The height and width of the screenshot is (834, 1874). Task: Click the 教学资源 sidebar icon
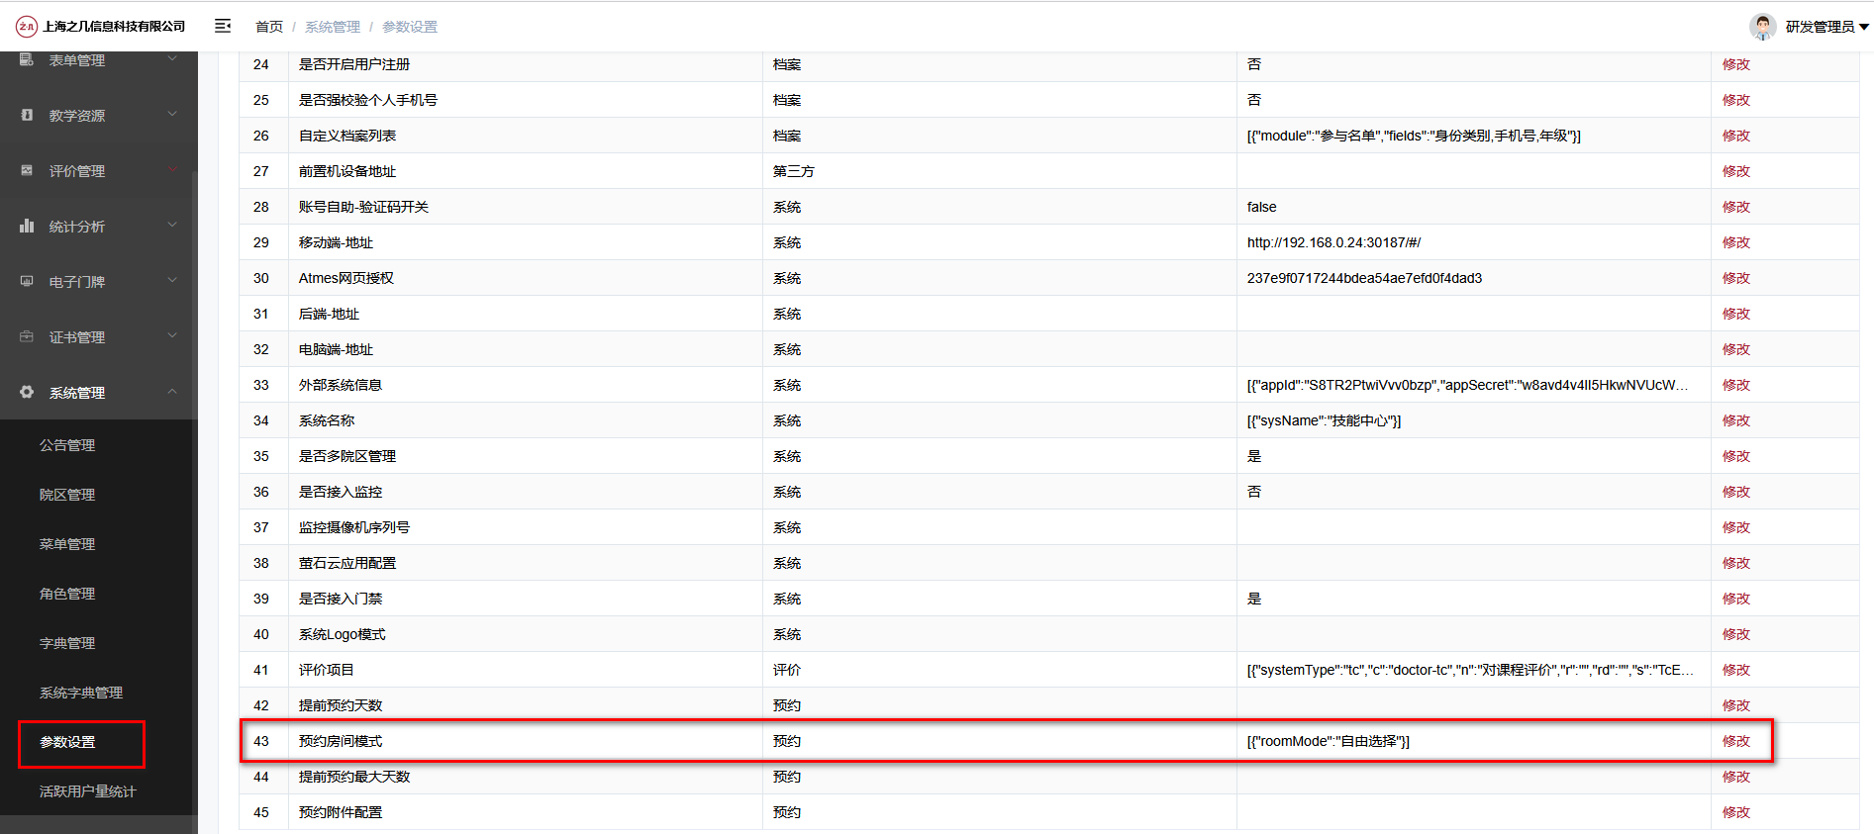click(x=27, y=116)
